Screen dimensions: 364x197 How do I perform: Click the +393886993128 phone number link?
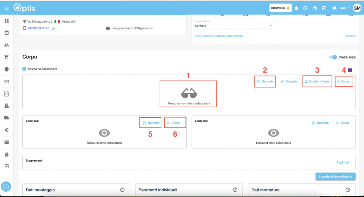(x=38, y=28)
